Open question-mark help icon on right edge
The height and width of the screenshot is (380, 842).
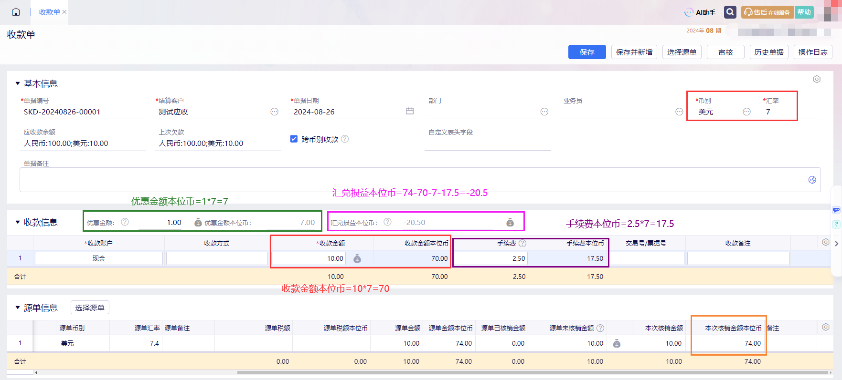pyautogui.click(x=836, y=224)
